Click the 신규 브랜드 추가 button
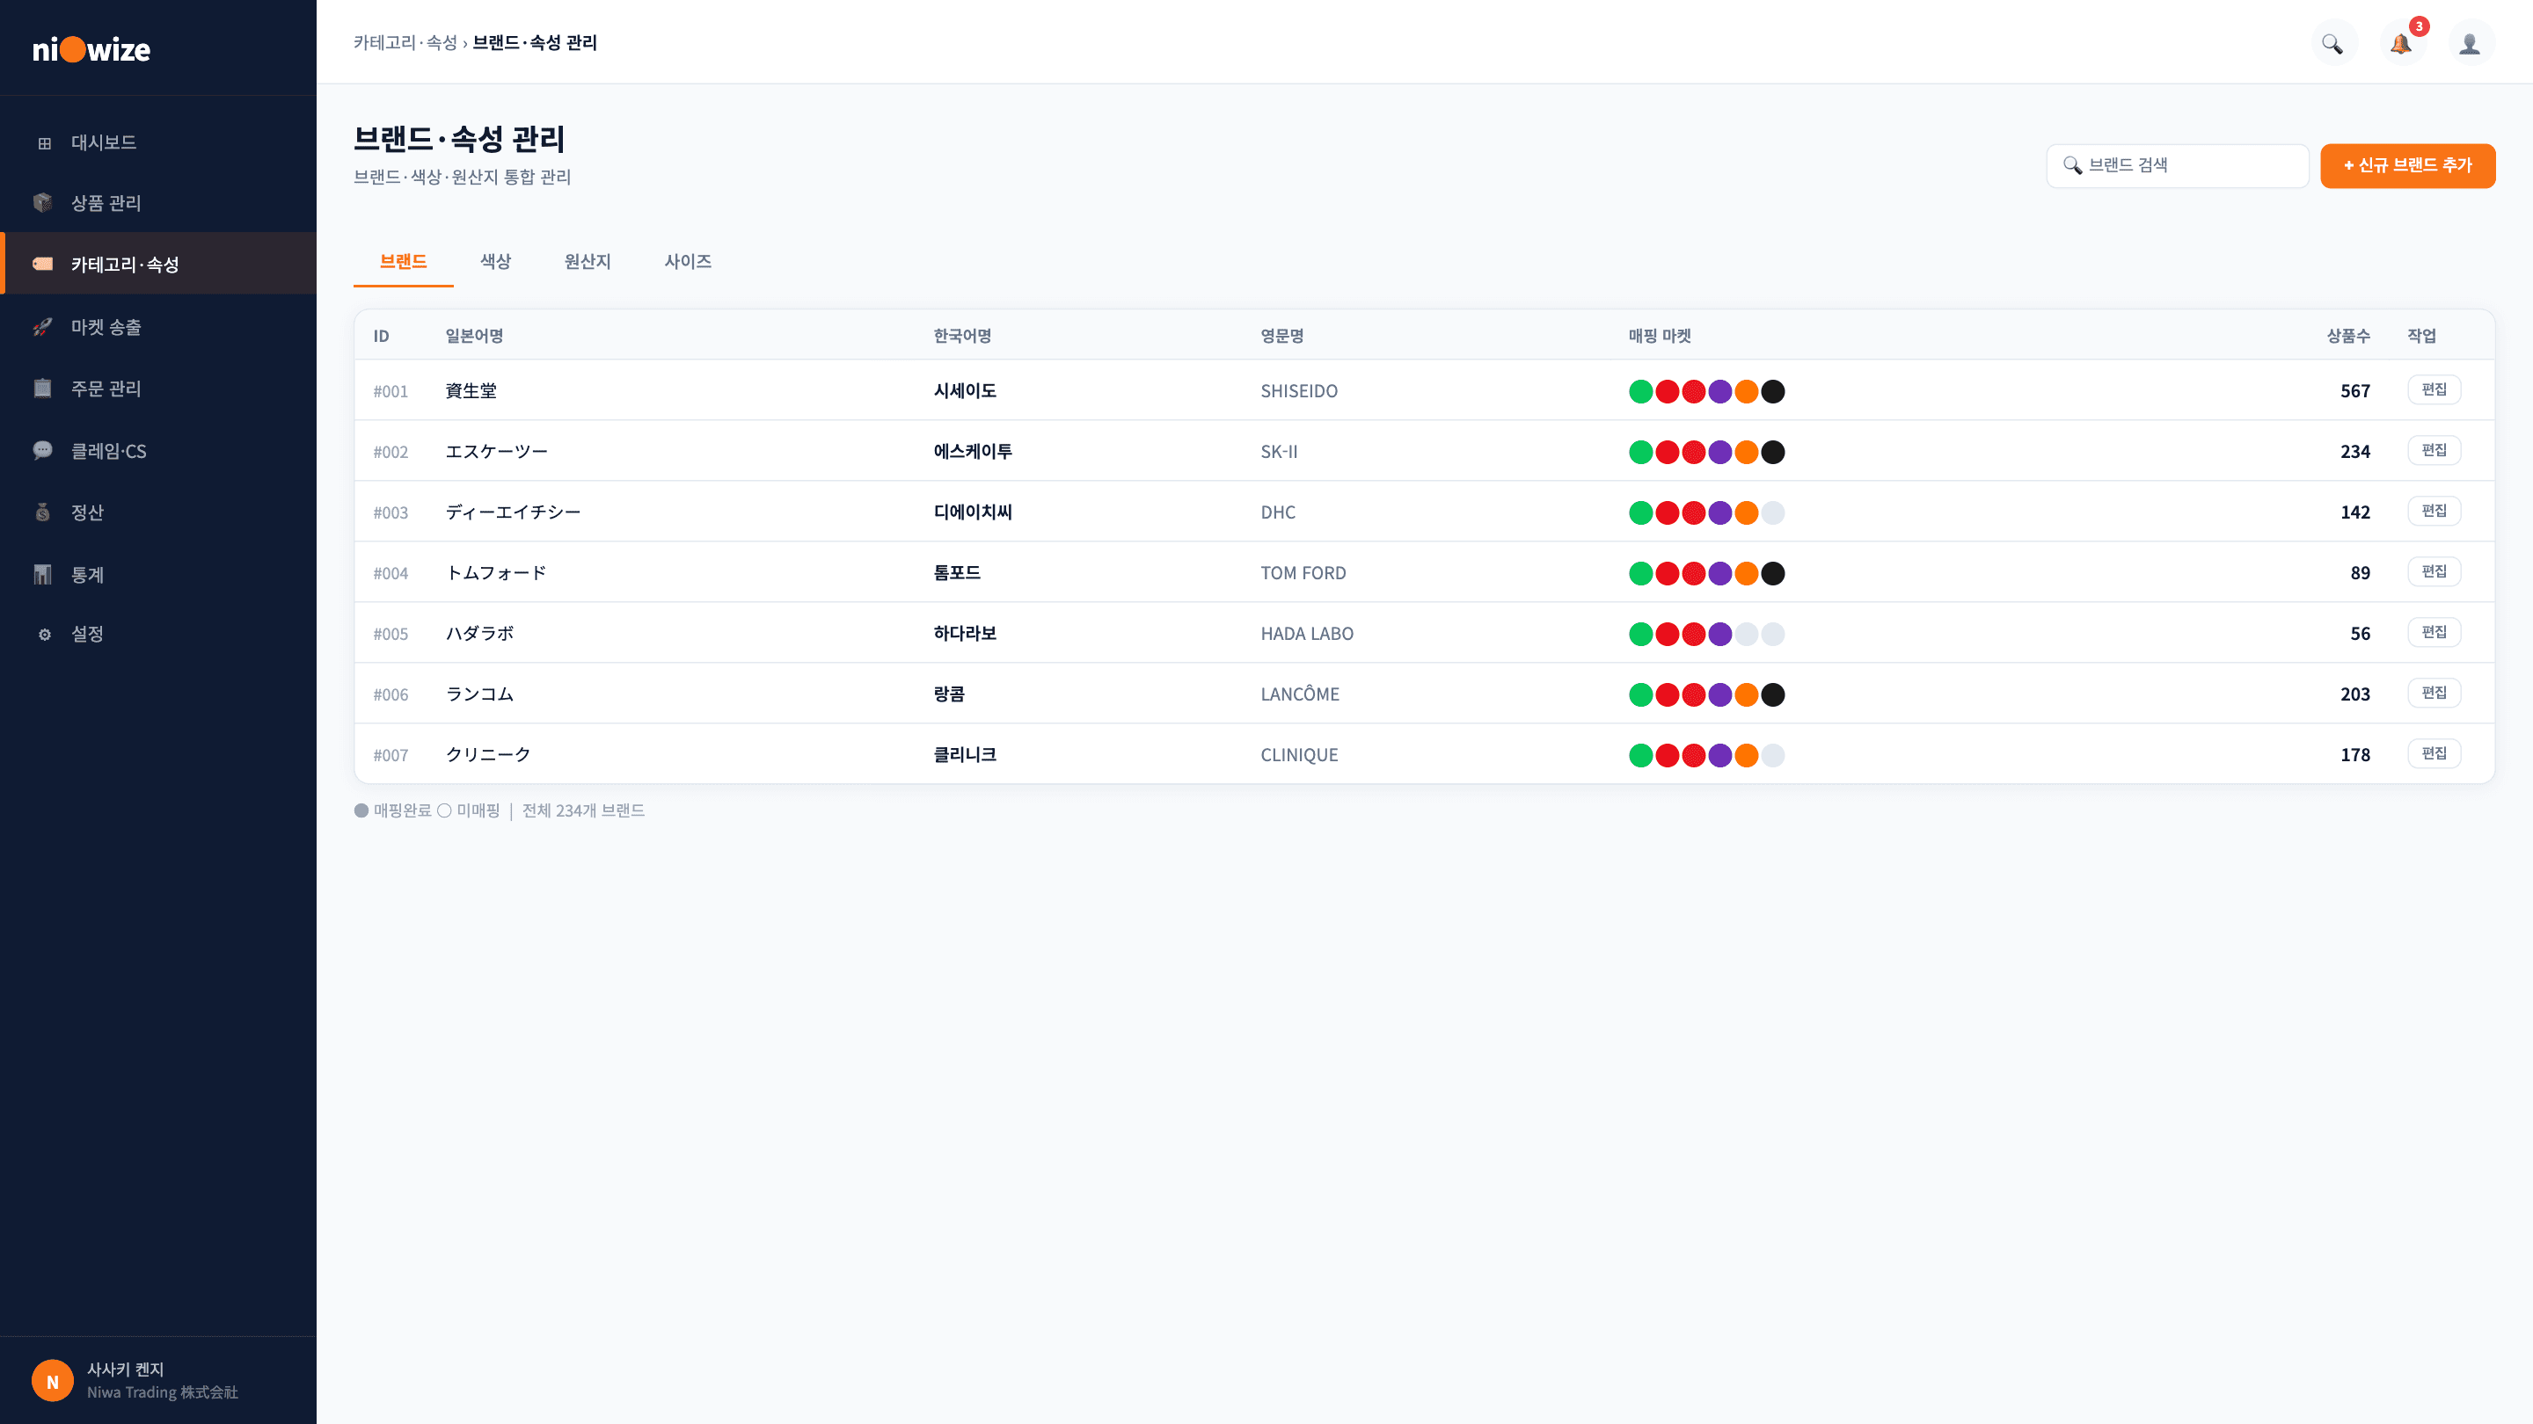This screenshot has width=2533, height=1424. (x=2408, y=165)
